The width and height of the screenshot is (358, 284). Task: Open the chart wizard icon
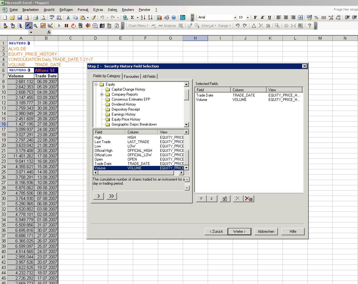159,17
